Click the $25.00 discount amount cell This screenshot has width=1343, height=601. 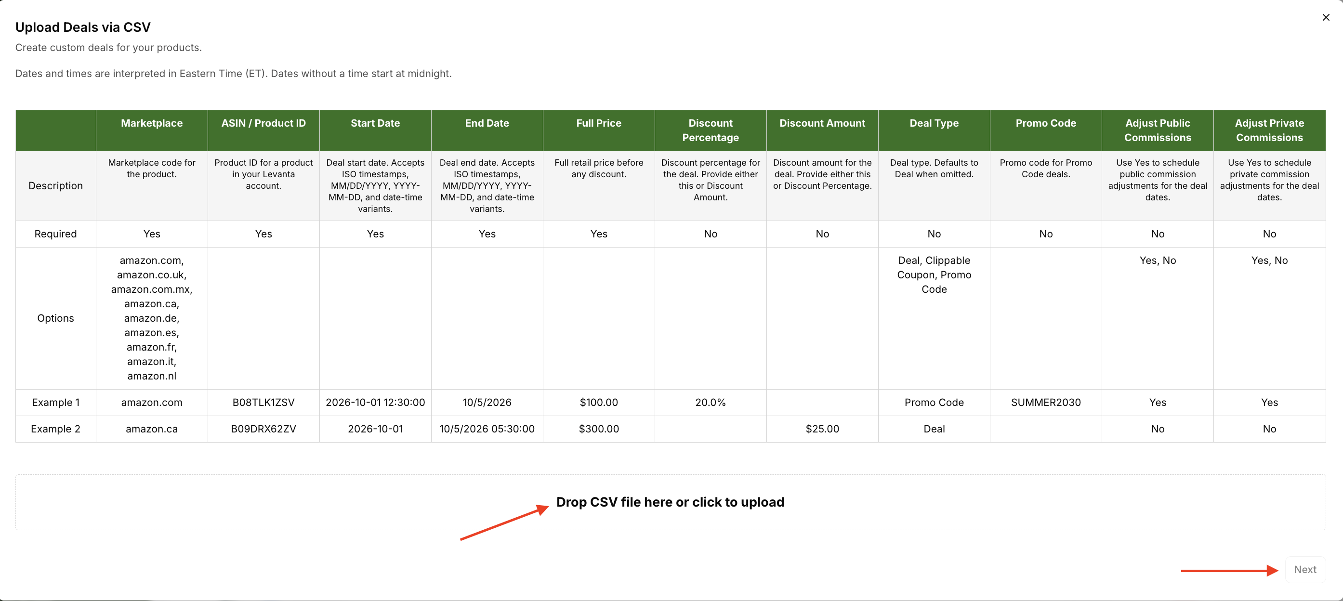click(822, 429)
